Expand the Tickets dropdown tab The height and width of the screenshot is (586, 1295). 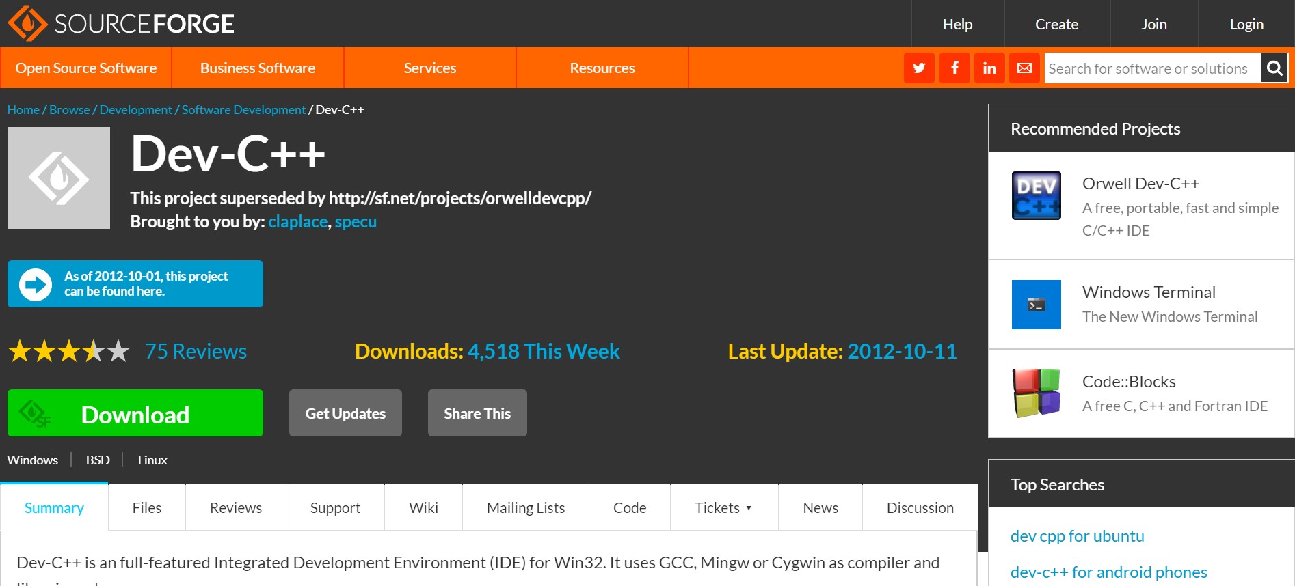pos(724,507)
